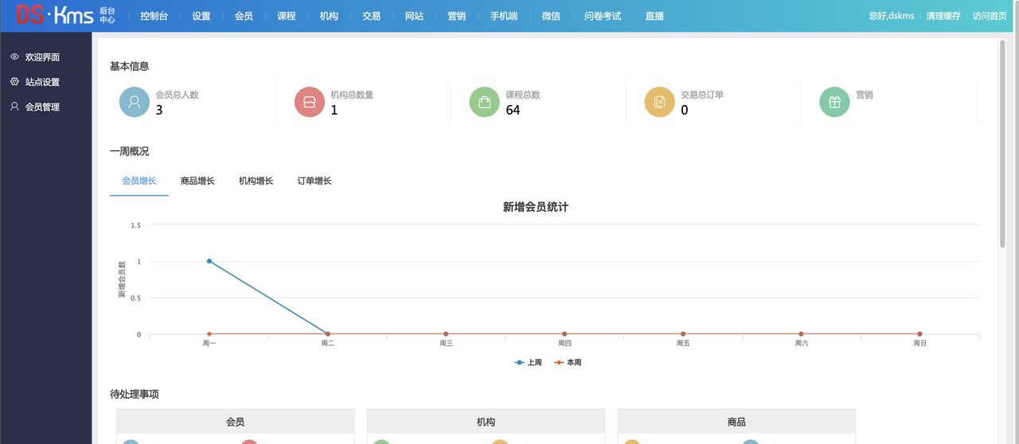This screenshot has width=1019, height=444.
Task: Click the blue 会员总人数 user icon
Action: click(135, 102)
